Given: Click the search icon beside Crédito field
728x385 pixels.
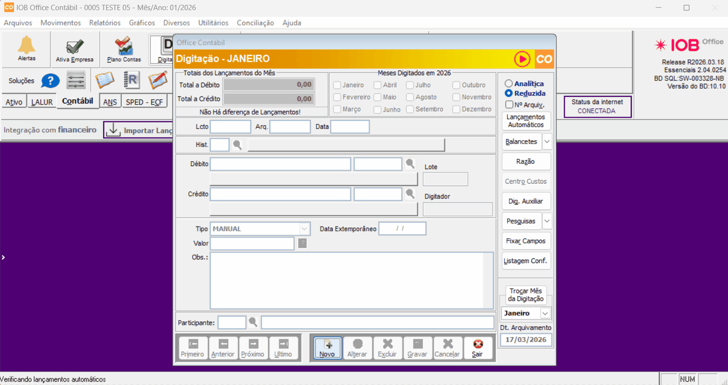Looking at the screenshot, I should [410, 194].
